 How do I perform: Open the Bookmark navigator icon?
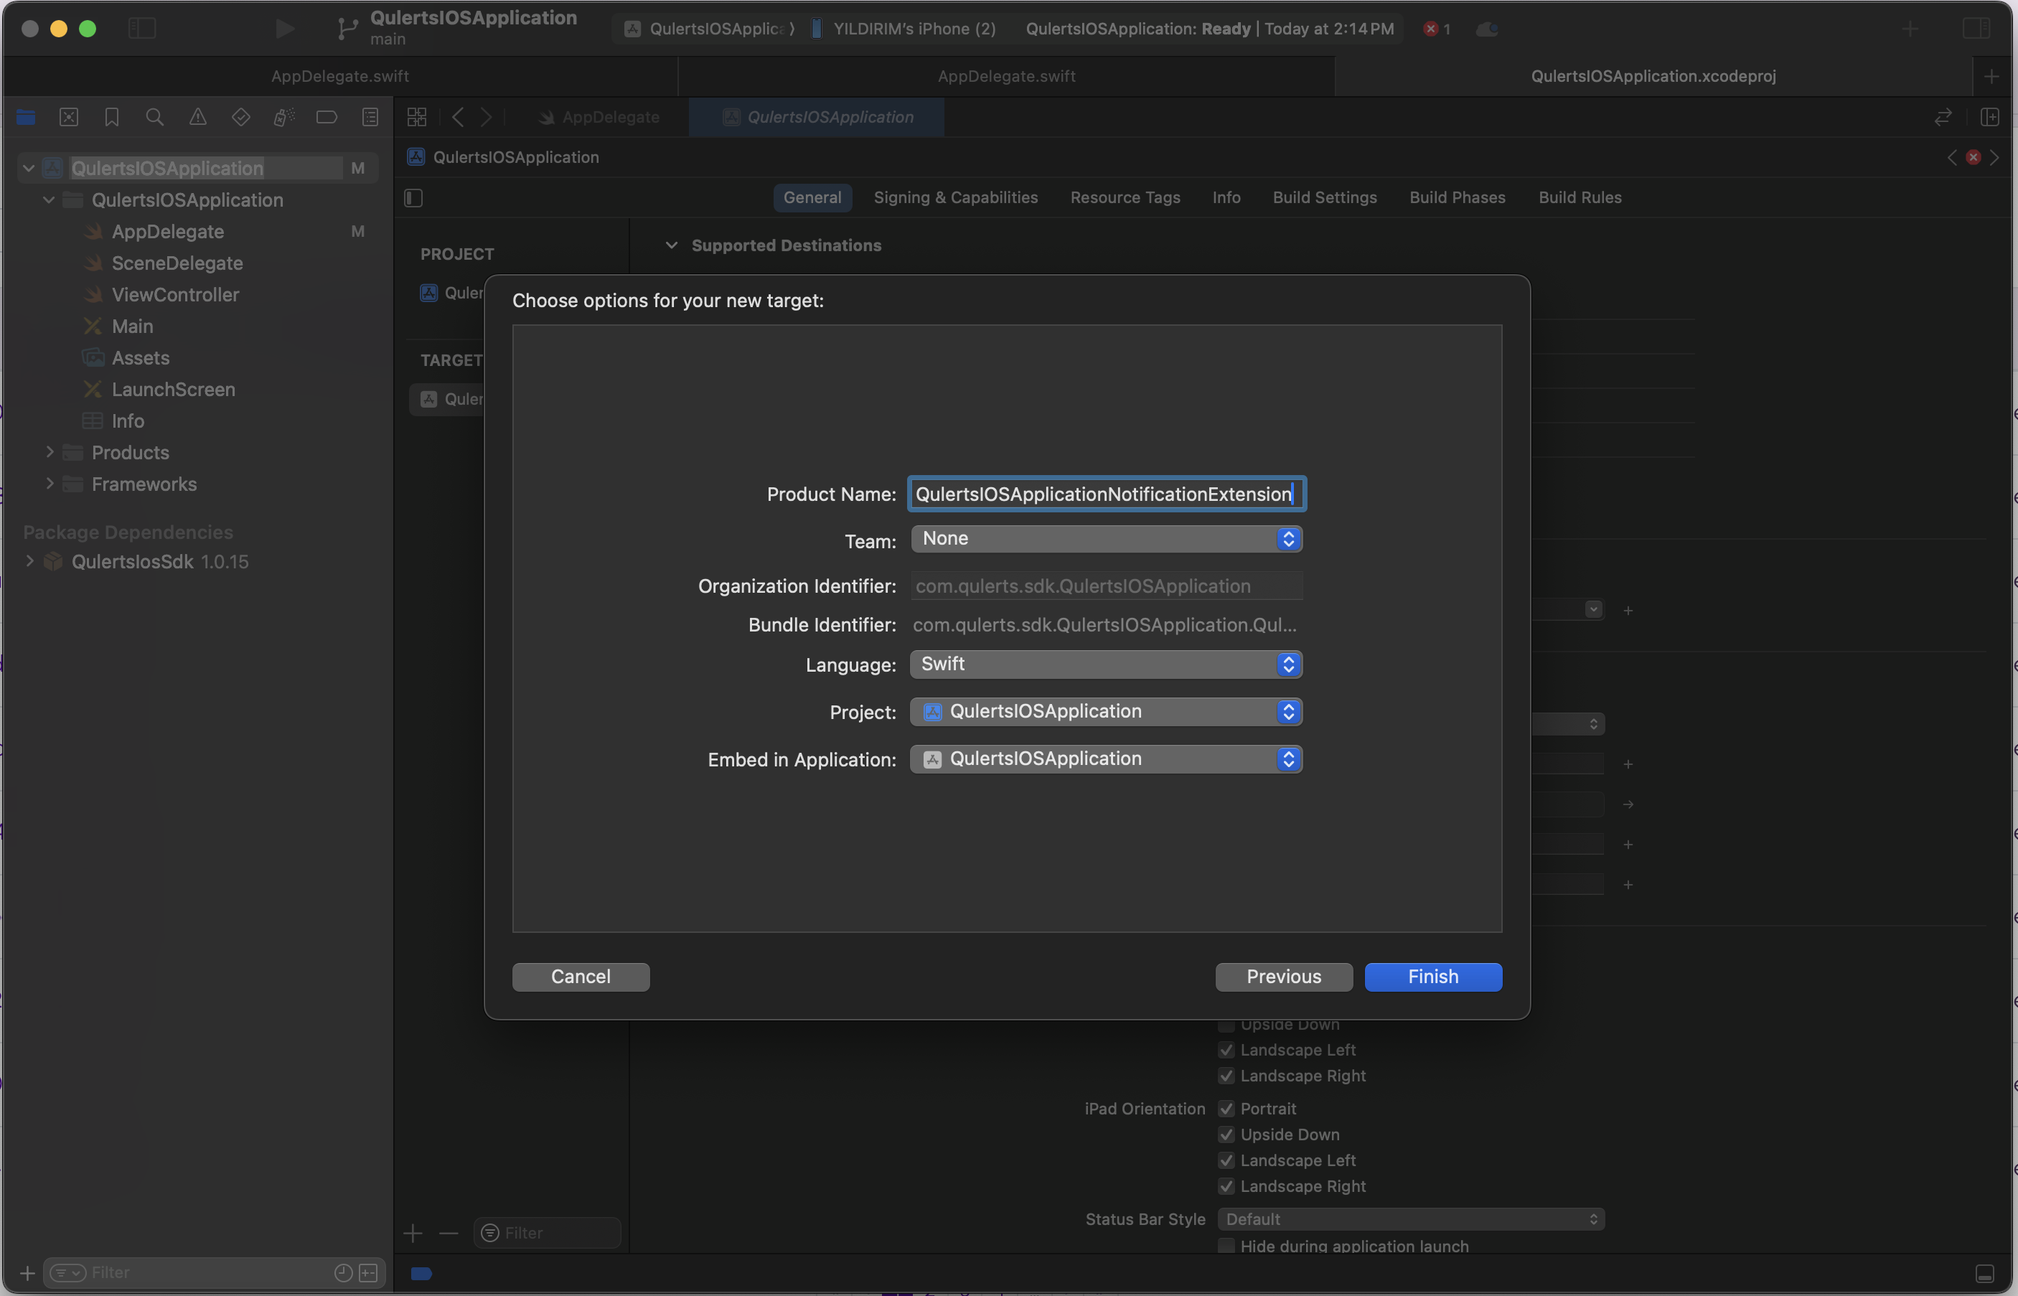(x=112, y=117)
